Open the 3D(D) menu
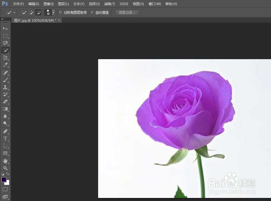 pyautogui.click(x=124, y=4)
